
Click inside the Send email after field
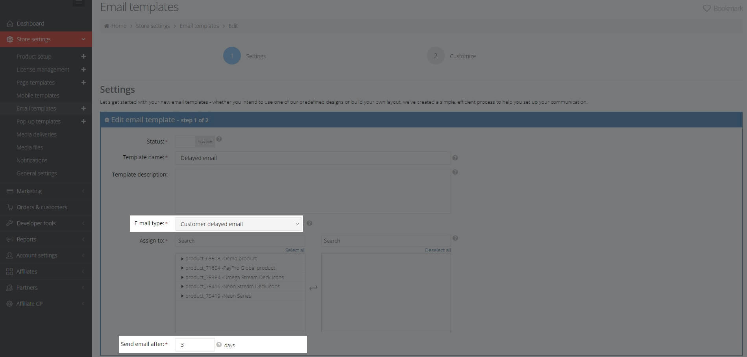pyautogui.click(x=195, y=344)
